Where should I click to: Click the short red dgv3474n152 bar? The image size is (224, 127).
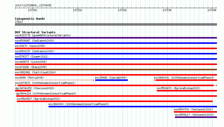click(23, 91)
